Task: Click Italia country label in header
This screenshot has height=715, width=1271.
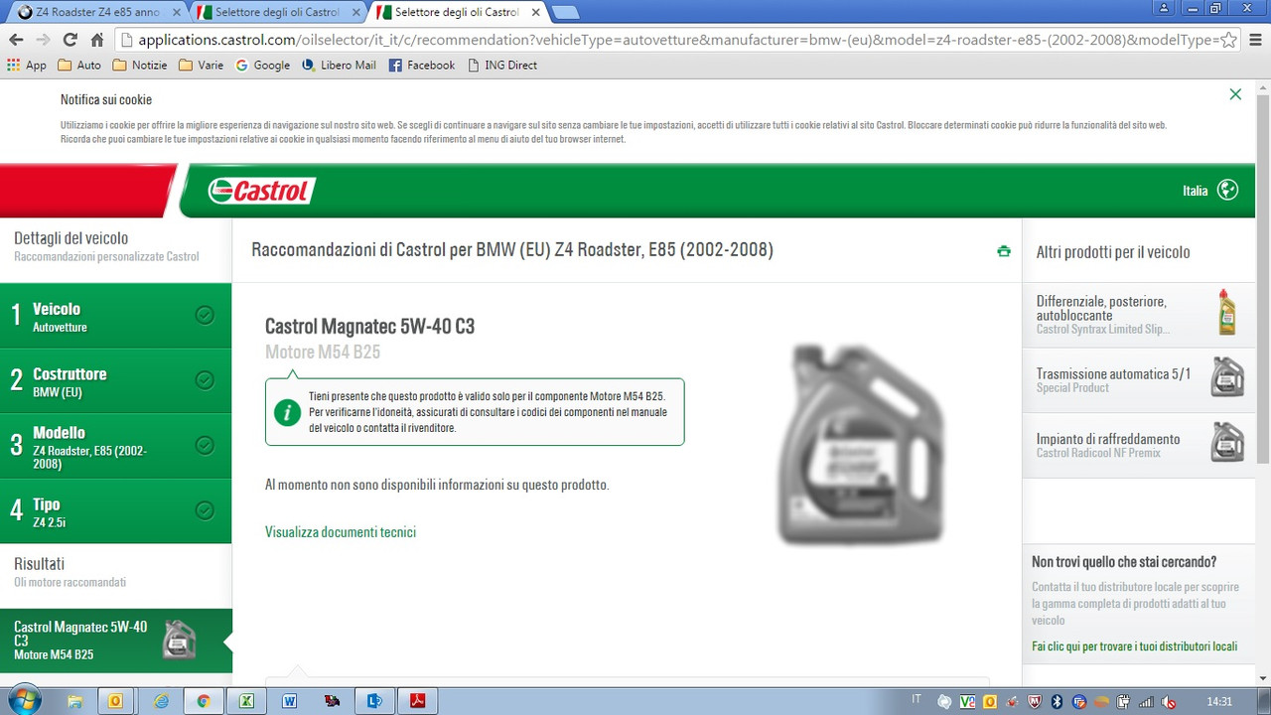Action: point(1196,191)
